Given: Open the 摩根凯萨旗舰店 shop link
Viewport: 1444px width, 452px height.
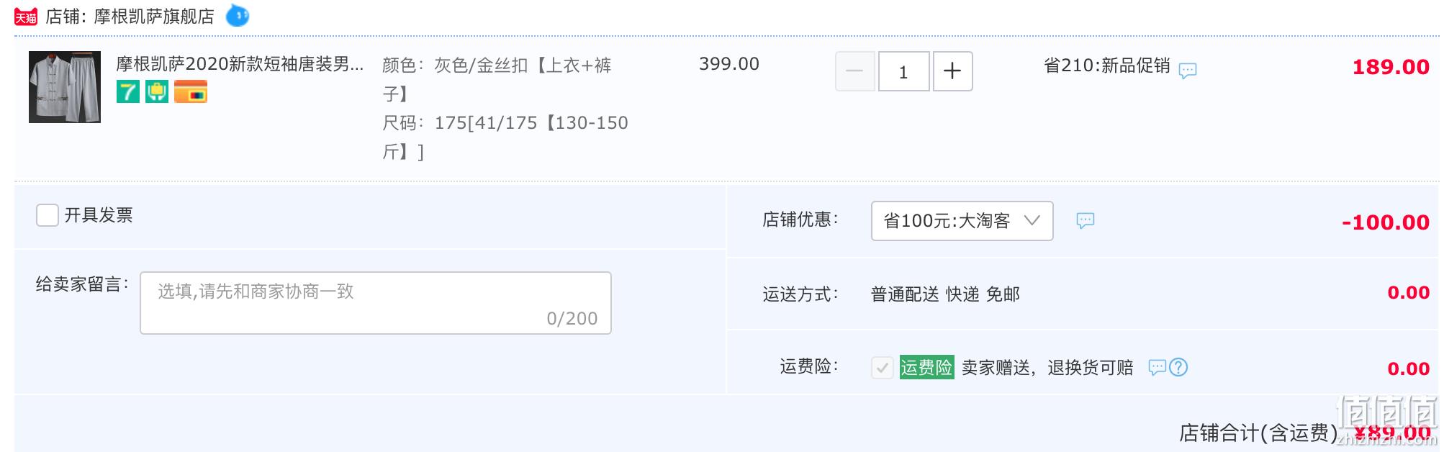Looking at the screenshot, I should pyautogui.click(x=154, y=17).
